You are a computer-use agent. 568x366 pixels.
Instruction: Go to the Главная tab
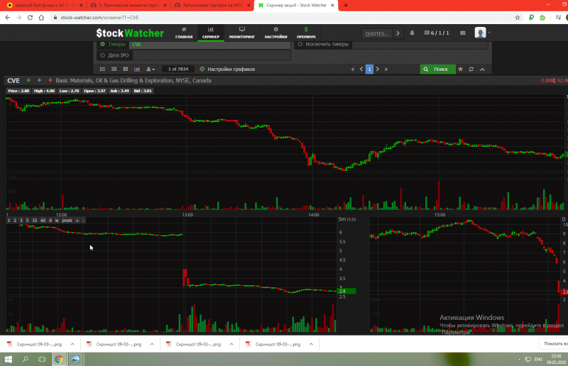click(184, 33)
